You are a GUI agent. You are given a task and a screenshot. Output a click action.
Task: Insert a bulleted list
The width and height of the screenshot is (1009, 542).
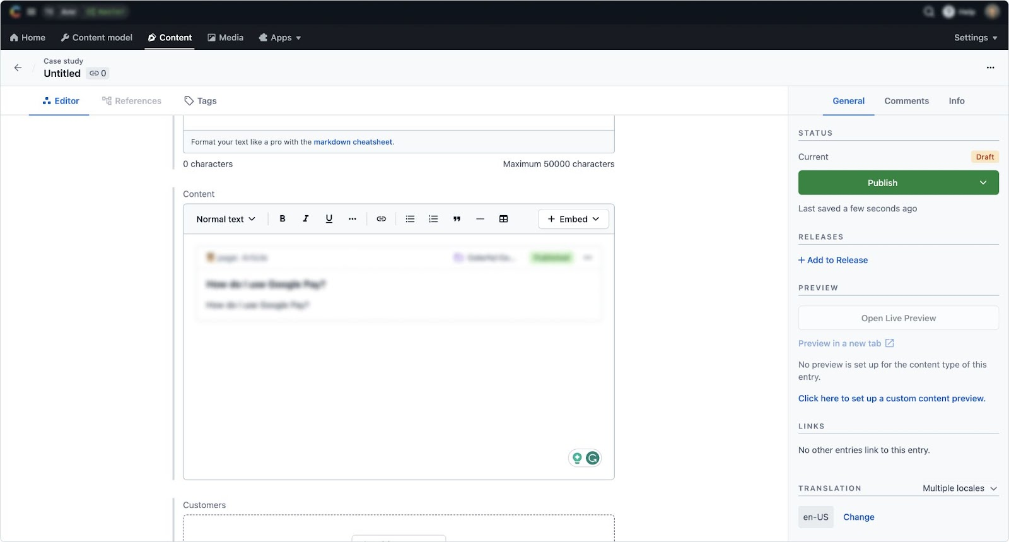[x=410, y=219]
